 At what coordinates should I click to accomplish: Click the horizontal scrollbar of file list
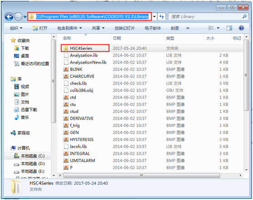[141, 176]
